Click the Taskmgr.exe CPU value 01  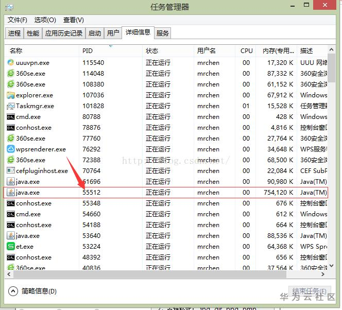[246, 106]
